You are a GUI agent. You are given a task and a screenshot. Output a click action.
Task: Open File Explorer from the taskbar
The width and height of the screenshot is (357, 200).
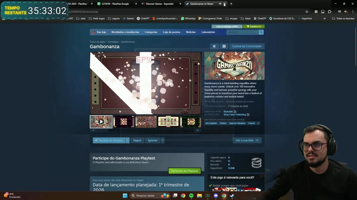199,196
